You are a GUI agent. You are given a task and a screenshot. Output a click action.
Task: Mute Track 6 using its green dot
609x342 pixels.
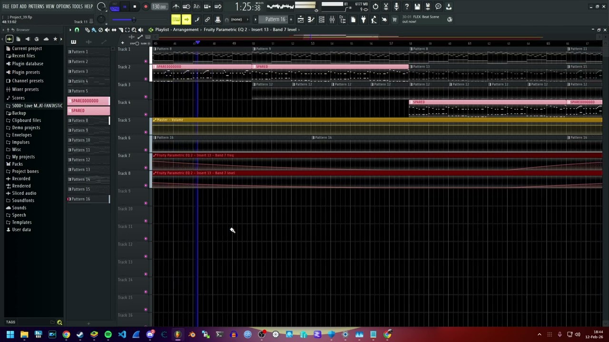coord(146,150)
